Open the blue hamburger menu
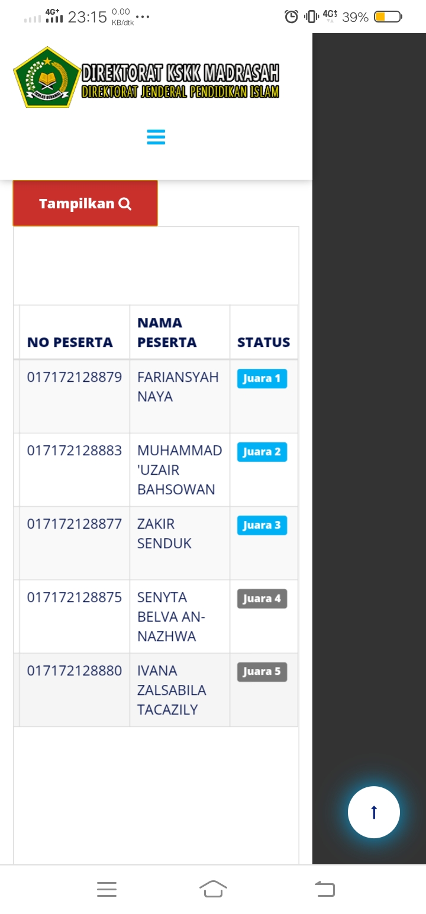The image size is (426, 914). [x=156, y=137]
